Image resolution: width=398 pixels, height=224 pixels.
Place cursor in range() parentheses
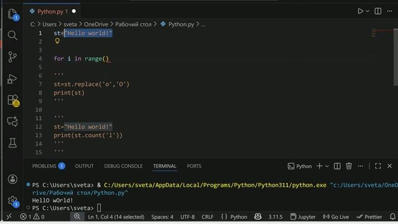coord(106,58)
